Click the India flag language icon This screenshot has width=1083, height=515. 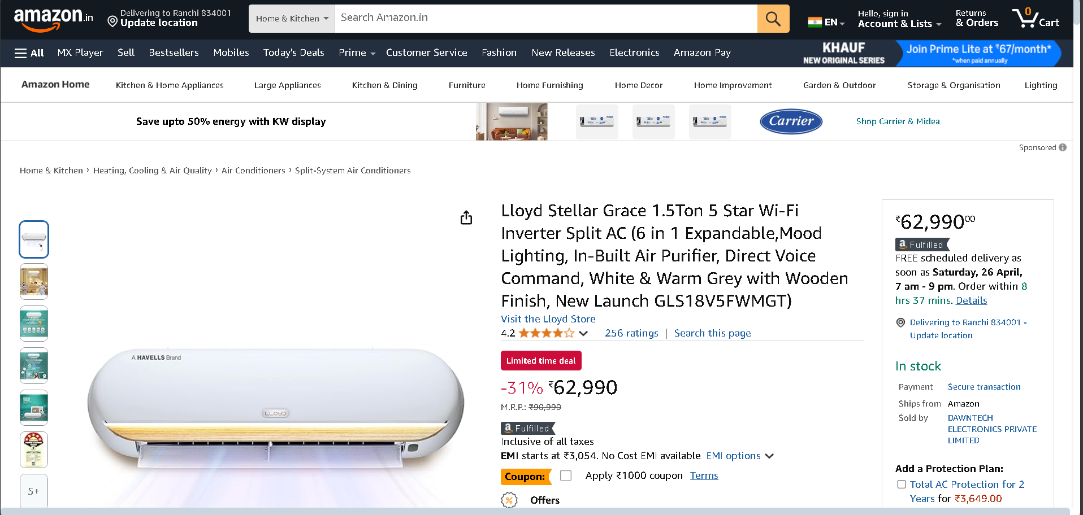tap(815, 22)
